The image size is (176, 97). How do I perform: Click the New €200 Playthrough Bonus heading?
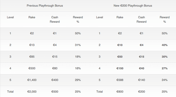(133, 6)
